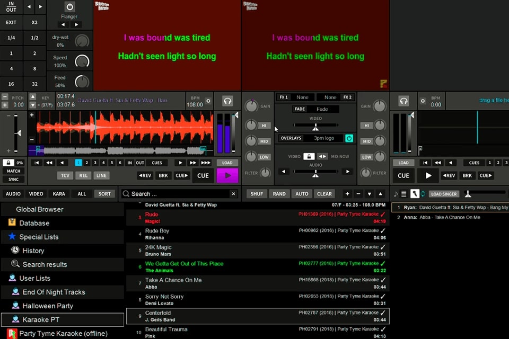Screen dimensions: 509x339
Task: Nudge audio crossfader left with arrow button
Action: click(283, 171)
